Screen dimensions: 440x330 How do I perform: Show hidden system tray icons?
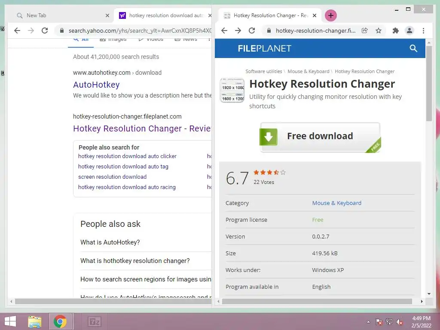pos(368,322)
